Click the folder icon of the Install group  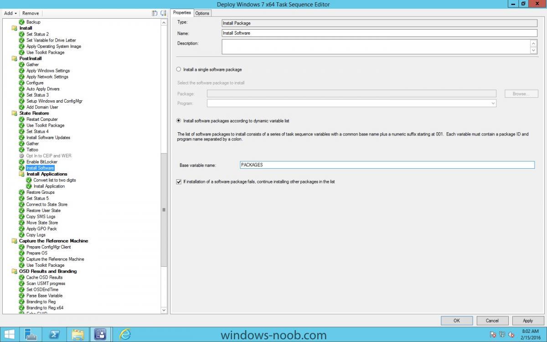click(14, 28)
